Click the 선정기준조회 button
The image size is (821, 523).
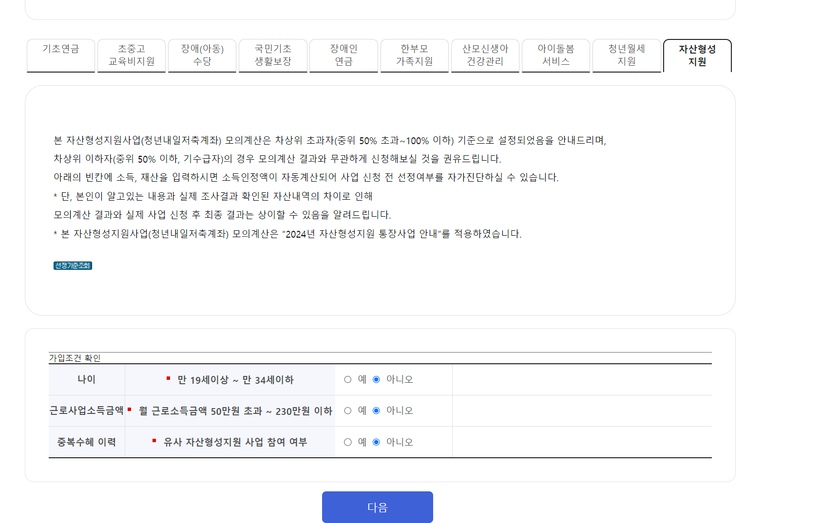click(x=72, y=265)
